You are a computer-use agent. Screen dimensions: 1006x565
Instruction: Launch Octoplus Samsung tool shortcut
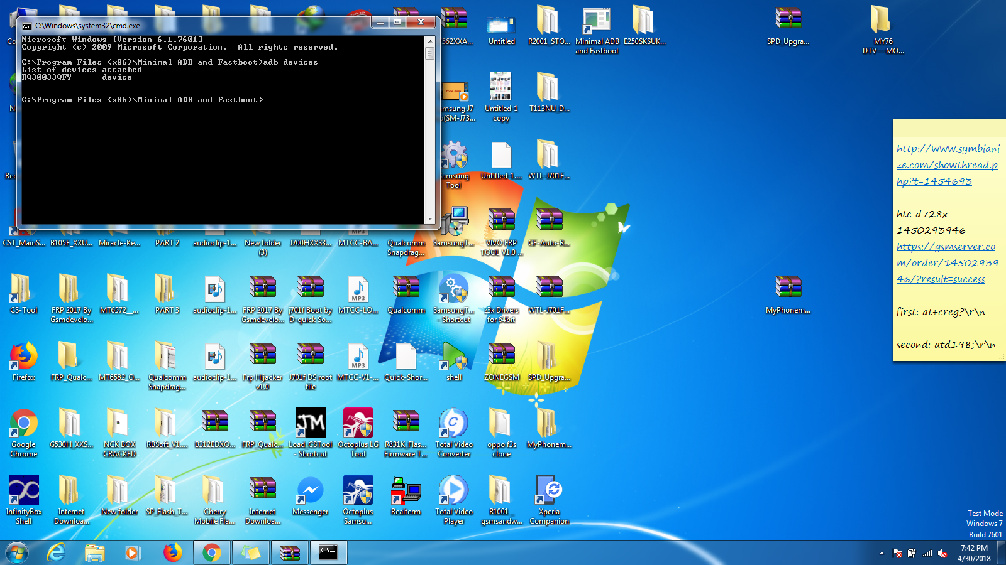coord(358,500)
